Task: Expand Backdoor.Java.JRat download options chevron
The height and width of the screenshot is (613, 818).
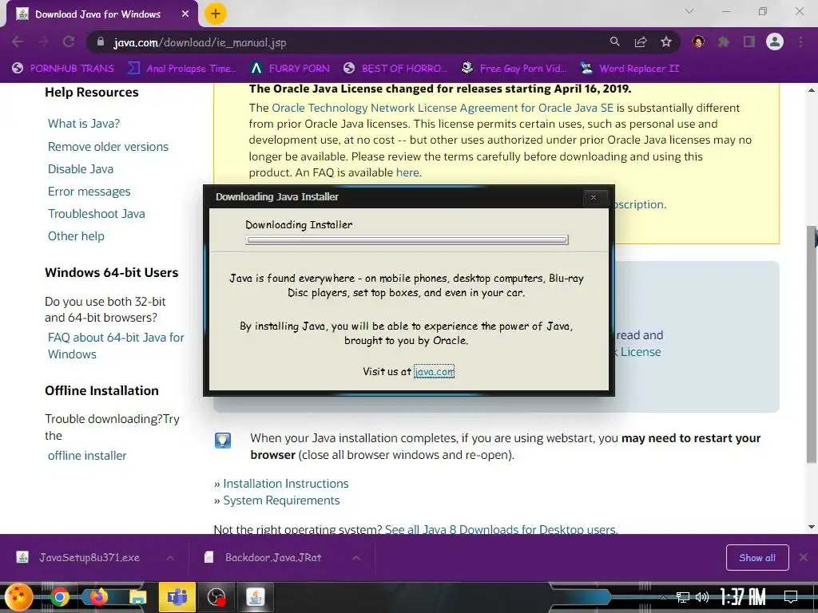Action: [x=356, y=558]
